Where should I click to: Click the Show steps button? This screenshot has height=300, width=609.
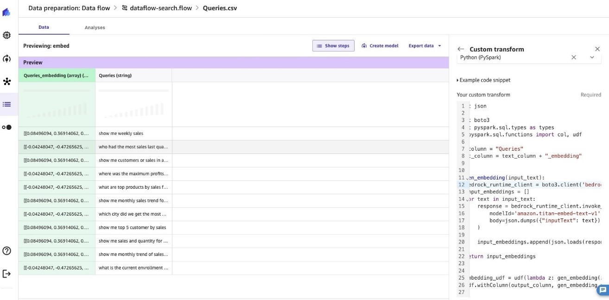coord(333,46)
